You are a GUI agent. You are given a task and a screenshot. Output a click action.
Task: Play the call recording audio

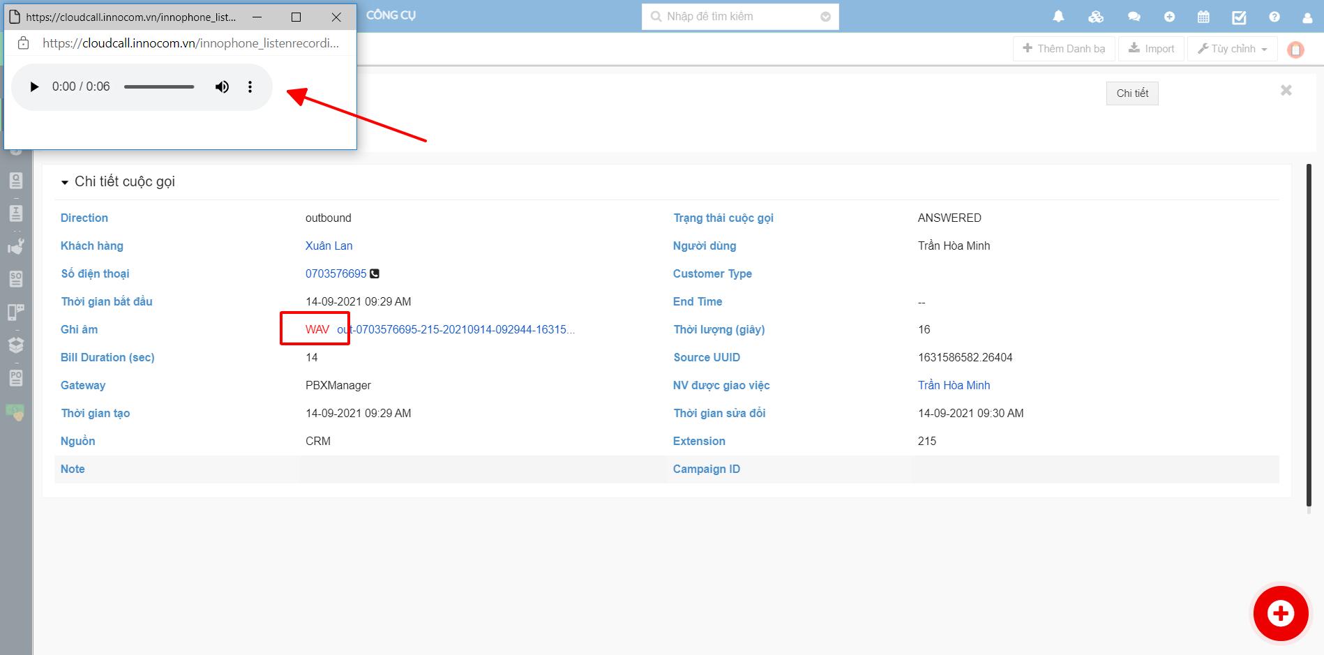pos(33,87)
